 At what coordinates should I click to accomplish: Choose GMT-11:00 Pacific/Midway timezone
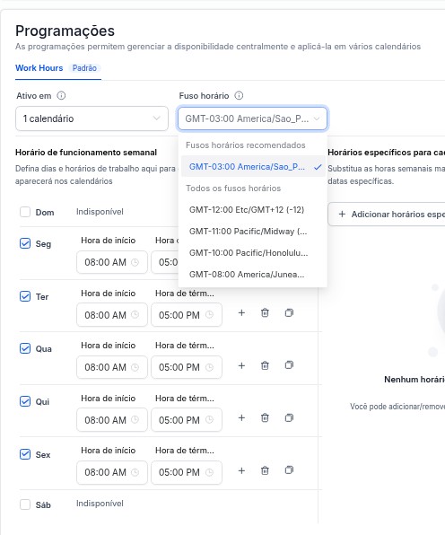(253, 232)
